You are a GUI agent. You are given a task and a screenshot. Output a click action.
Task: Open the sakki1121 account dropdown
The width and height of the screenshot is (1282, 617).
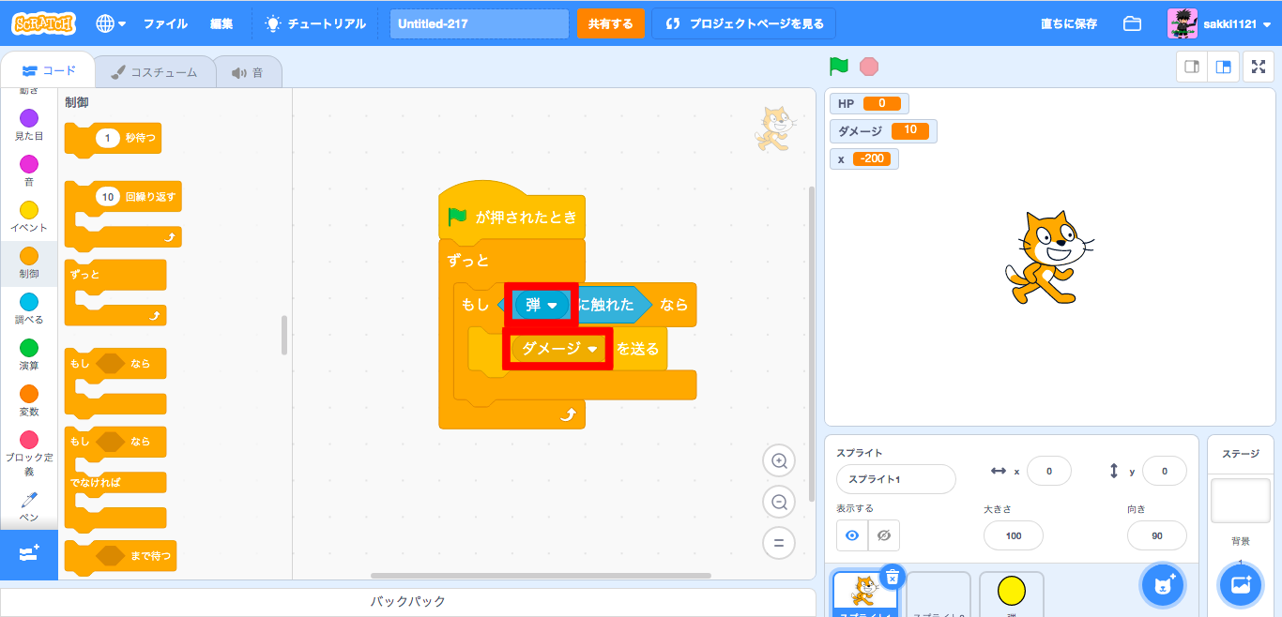click(x=1219, y=23)
